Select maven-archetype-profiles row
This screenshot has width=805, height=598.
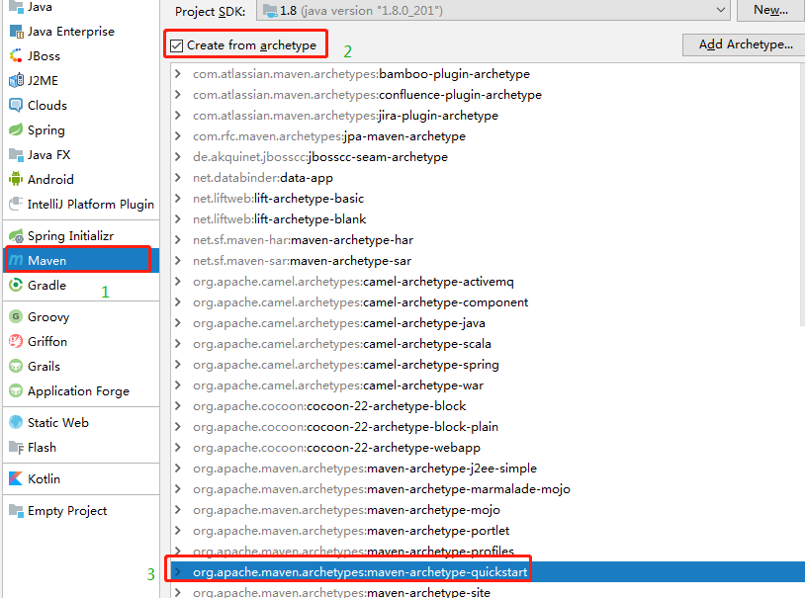coord(486,552)
